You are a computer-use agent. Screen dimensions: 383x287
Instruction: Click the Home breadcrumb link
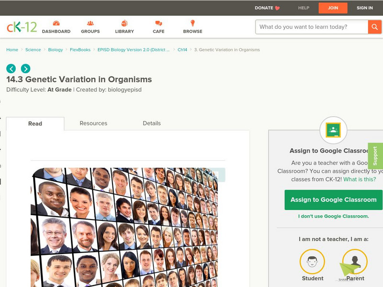pyautogui.click(x=12, y=50)
